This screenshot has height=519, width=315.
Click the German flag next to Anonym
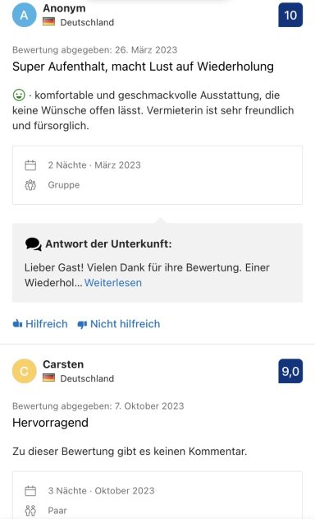[x=49, y=22]
